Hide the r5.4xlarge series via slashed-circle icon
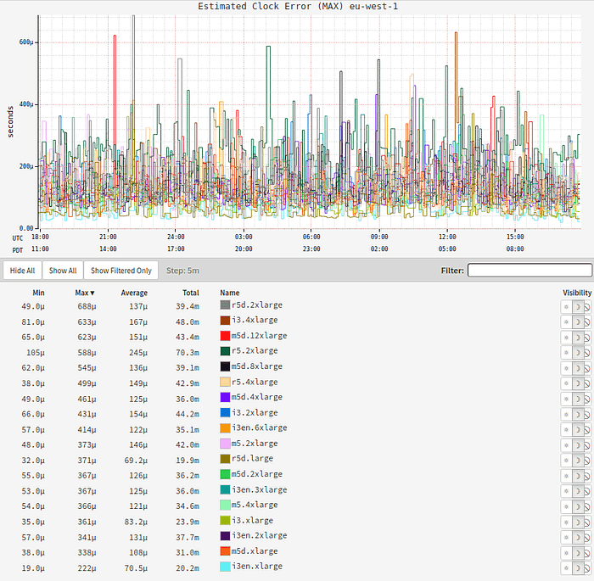This screenshot has height=581, width=594. [586, 382]
